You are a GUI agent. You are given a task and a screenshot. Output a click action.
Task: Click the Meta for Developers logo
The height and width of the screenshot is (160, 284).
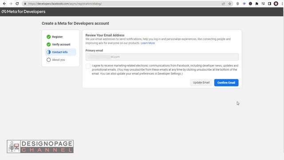click(x=24, y=12)
